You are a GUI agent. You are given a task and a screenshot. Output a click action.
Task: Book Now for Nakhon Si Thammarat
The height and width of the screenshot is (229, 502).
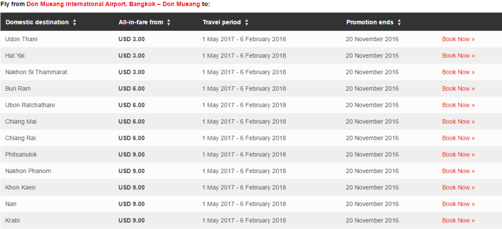point(458,72)
